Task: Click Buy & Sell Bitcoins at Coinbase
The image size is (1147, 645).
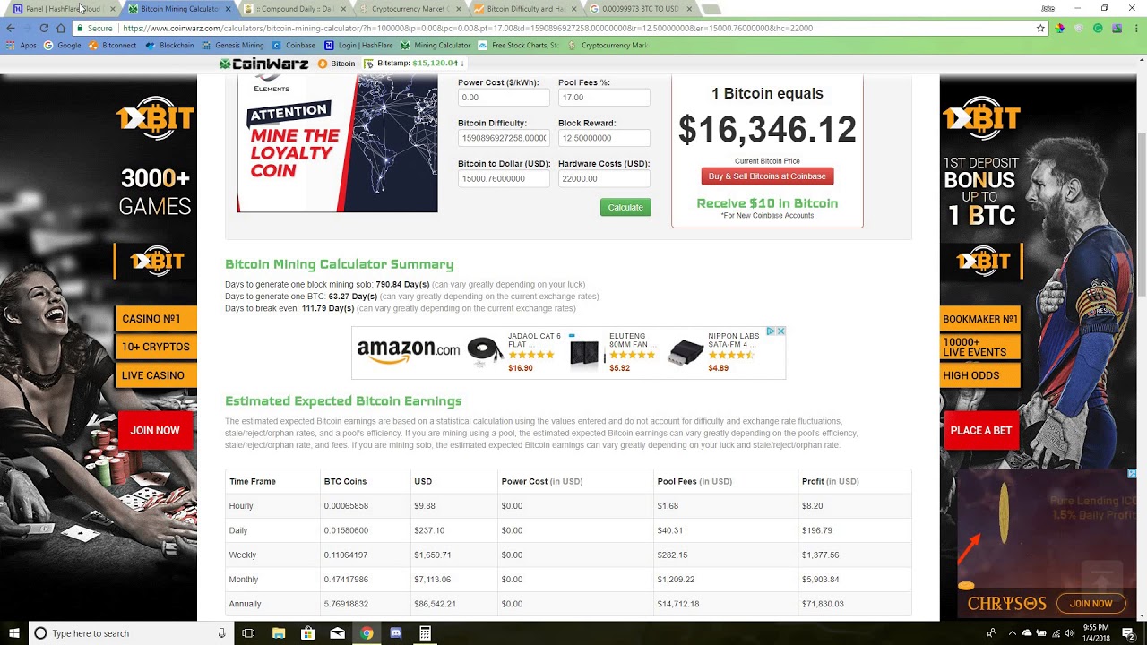Action: click(x=767, y=176)
